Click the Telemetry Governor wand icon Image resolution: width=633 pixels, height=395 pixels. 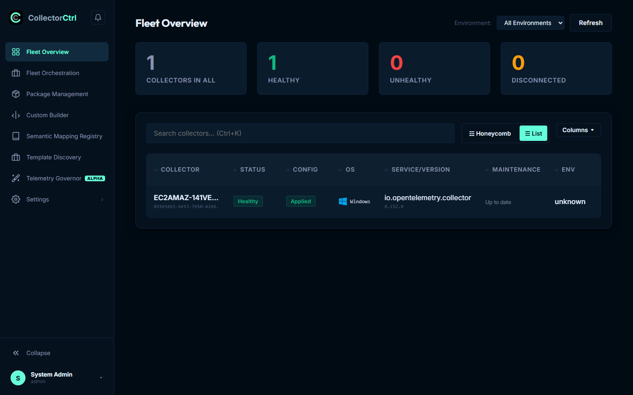pyautogui.click(x=16, y=178)
